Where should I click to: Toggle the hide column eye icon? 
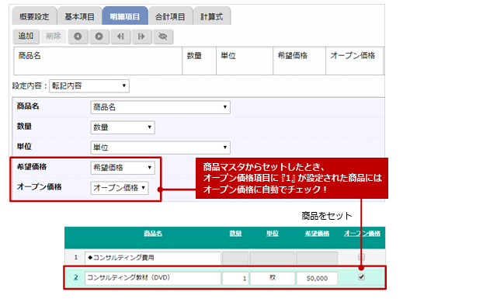(163, 37)
